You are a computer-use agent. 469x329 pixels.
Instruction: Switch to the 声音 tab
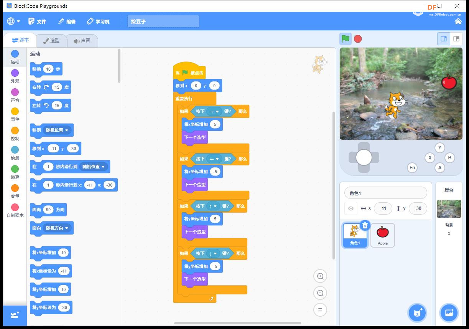[x=82, y=40]
